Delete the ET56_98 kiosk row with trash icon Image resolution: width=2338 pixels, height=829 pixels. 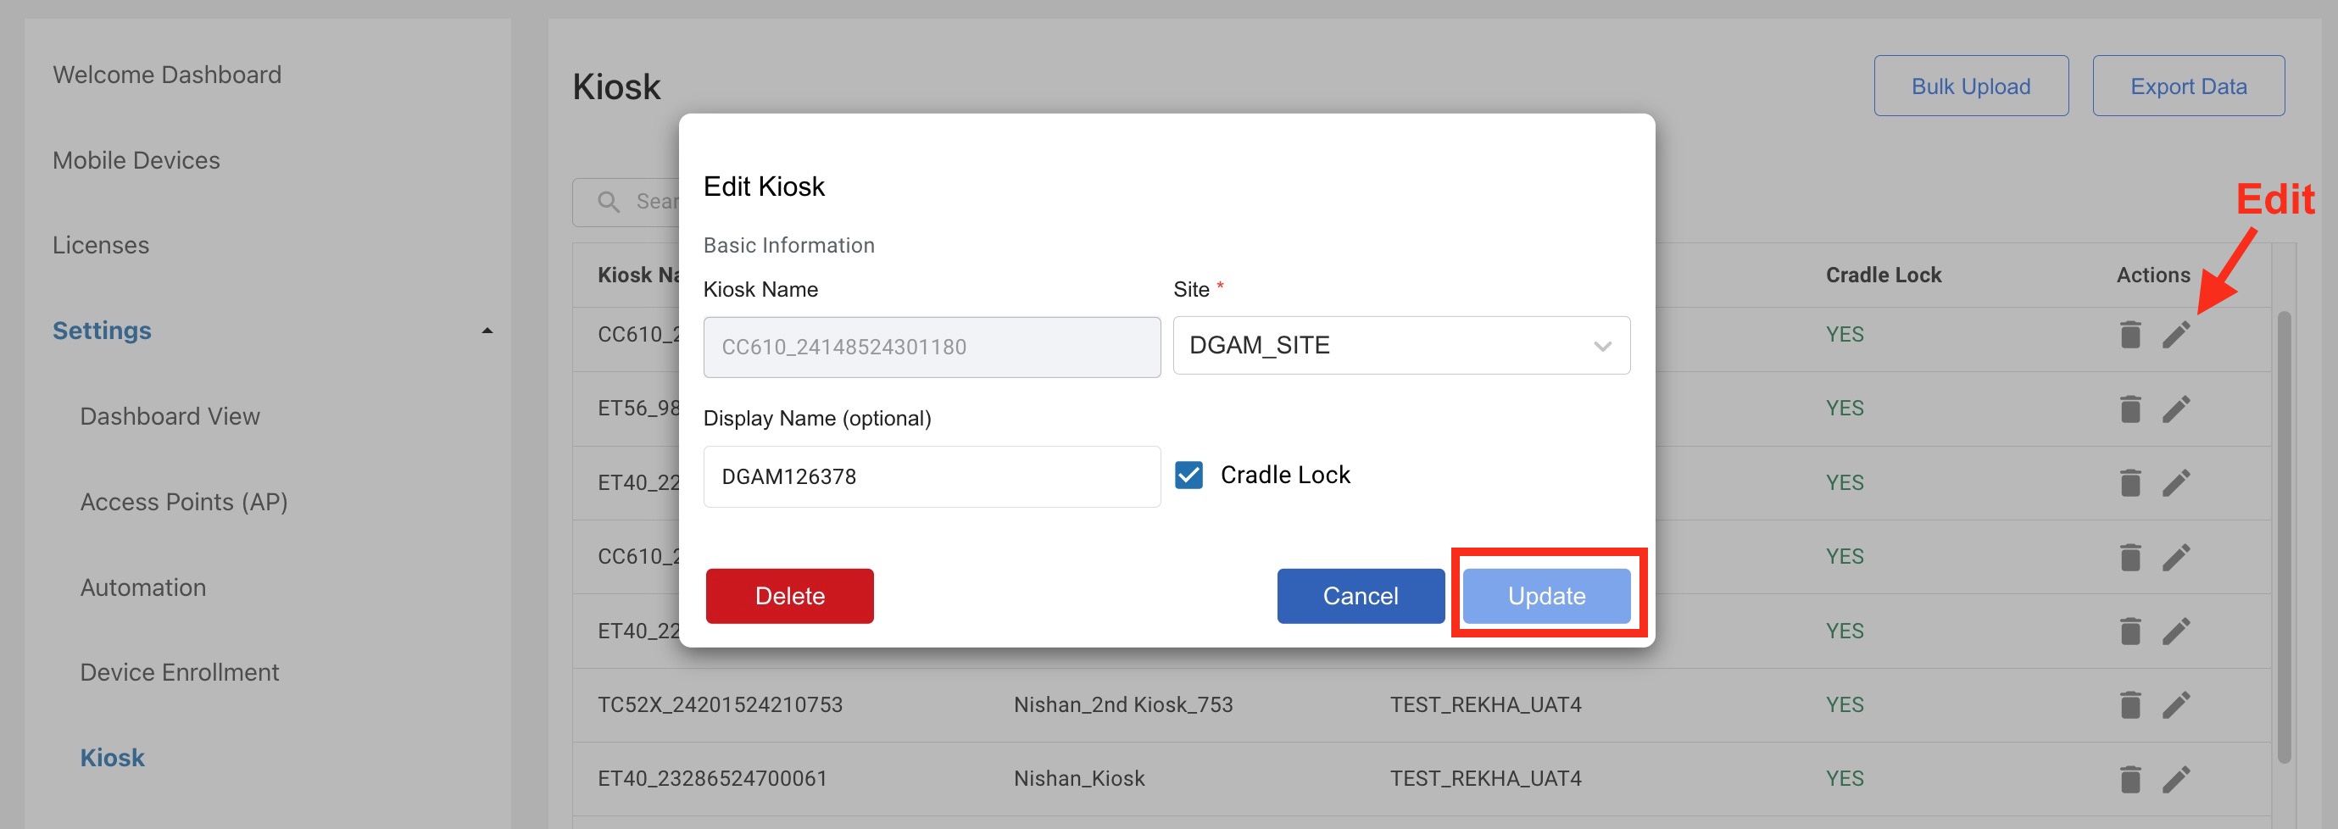tap(2130, 409)
